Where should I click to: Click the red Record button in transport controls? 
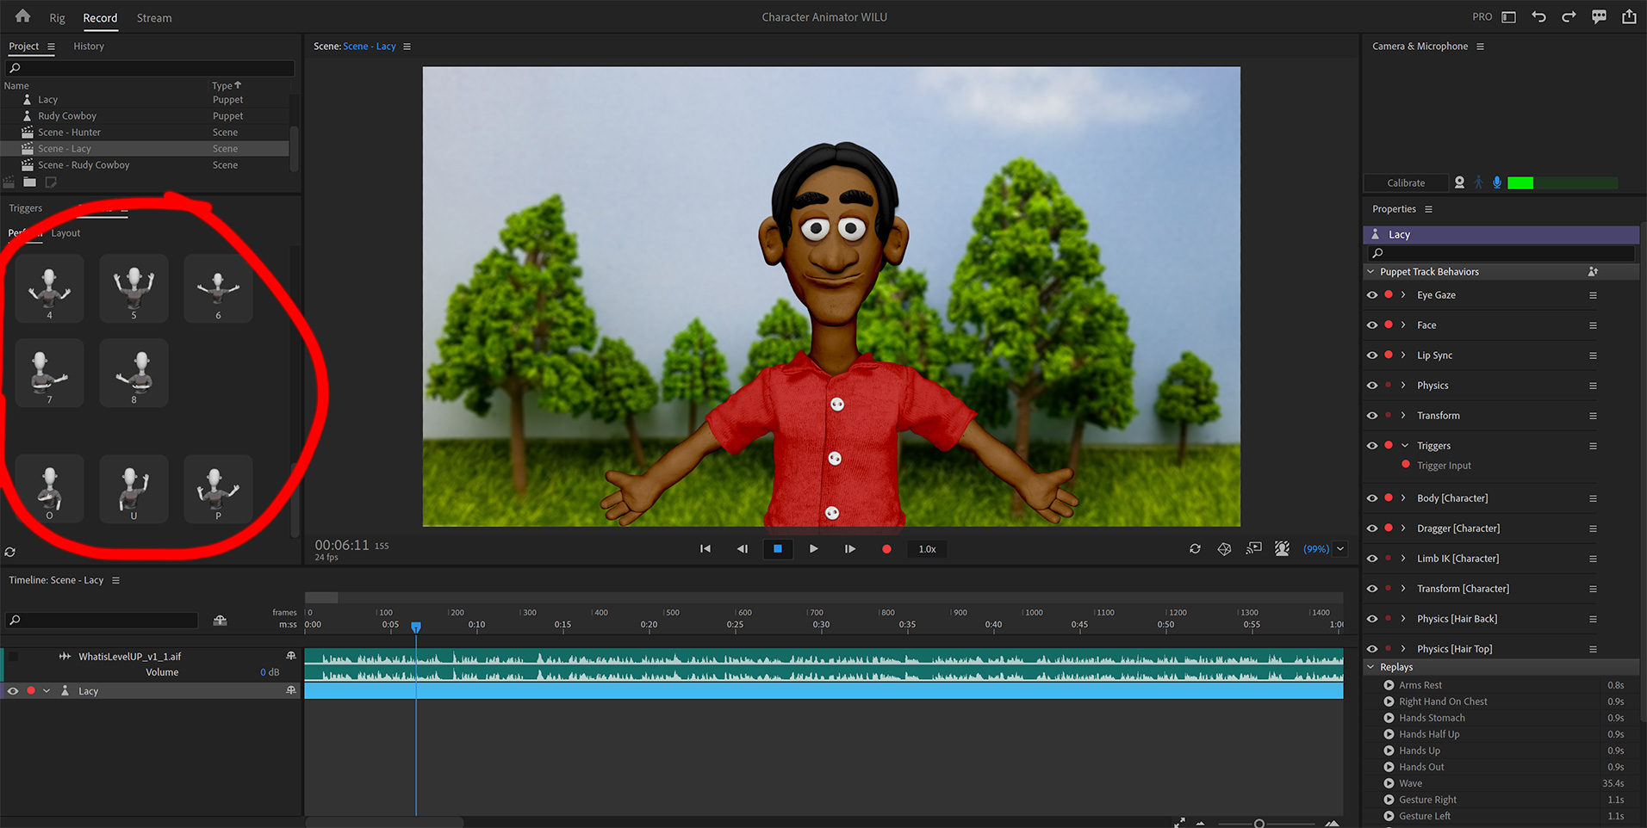(886, 548)
